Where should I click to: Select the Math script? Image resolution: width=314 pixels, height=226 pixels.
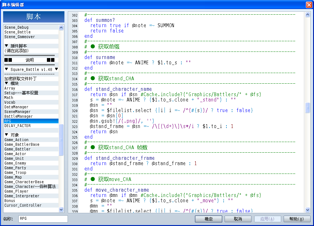pos(31,97)
